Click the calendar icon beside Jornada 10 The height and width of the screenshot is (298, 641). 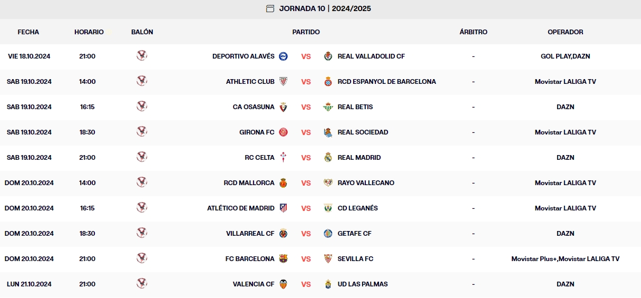(270, 8)
